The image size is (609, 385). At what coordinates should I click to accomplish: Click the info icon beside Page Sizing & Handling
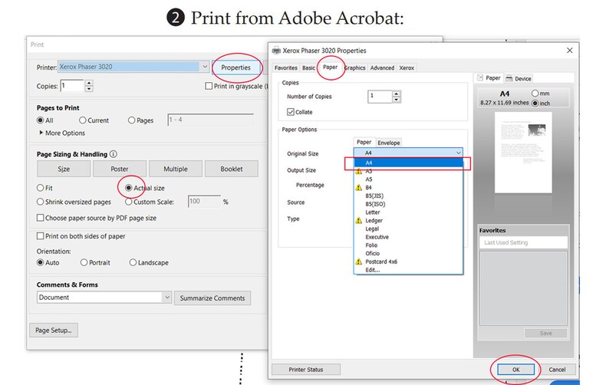click(x=113, y=154)
